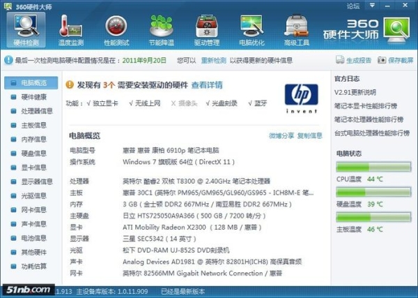
Task: Open the 论坛 forum link in title bar
Action: pyautogui.click(x=353, y=6)
